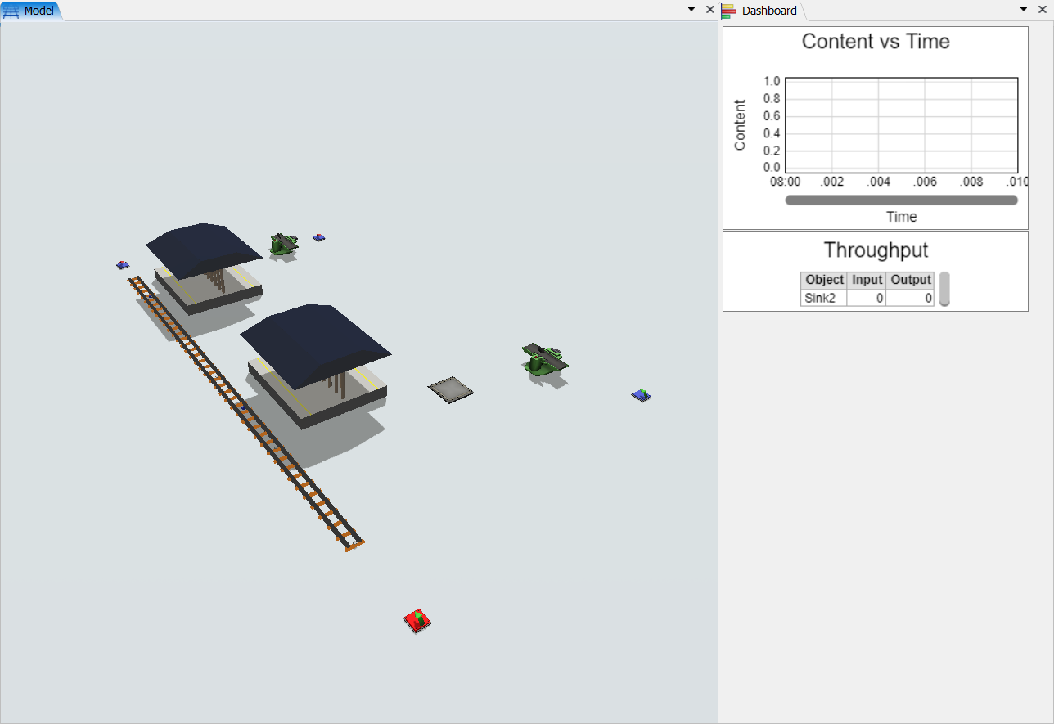Viewport: 1054px width, 724px height.
Task: Click the large green processor machine
Action: (x=544, y=360)
